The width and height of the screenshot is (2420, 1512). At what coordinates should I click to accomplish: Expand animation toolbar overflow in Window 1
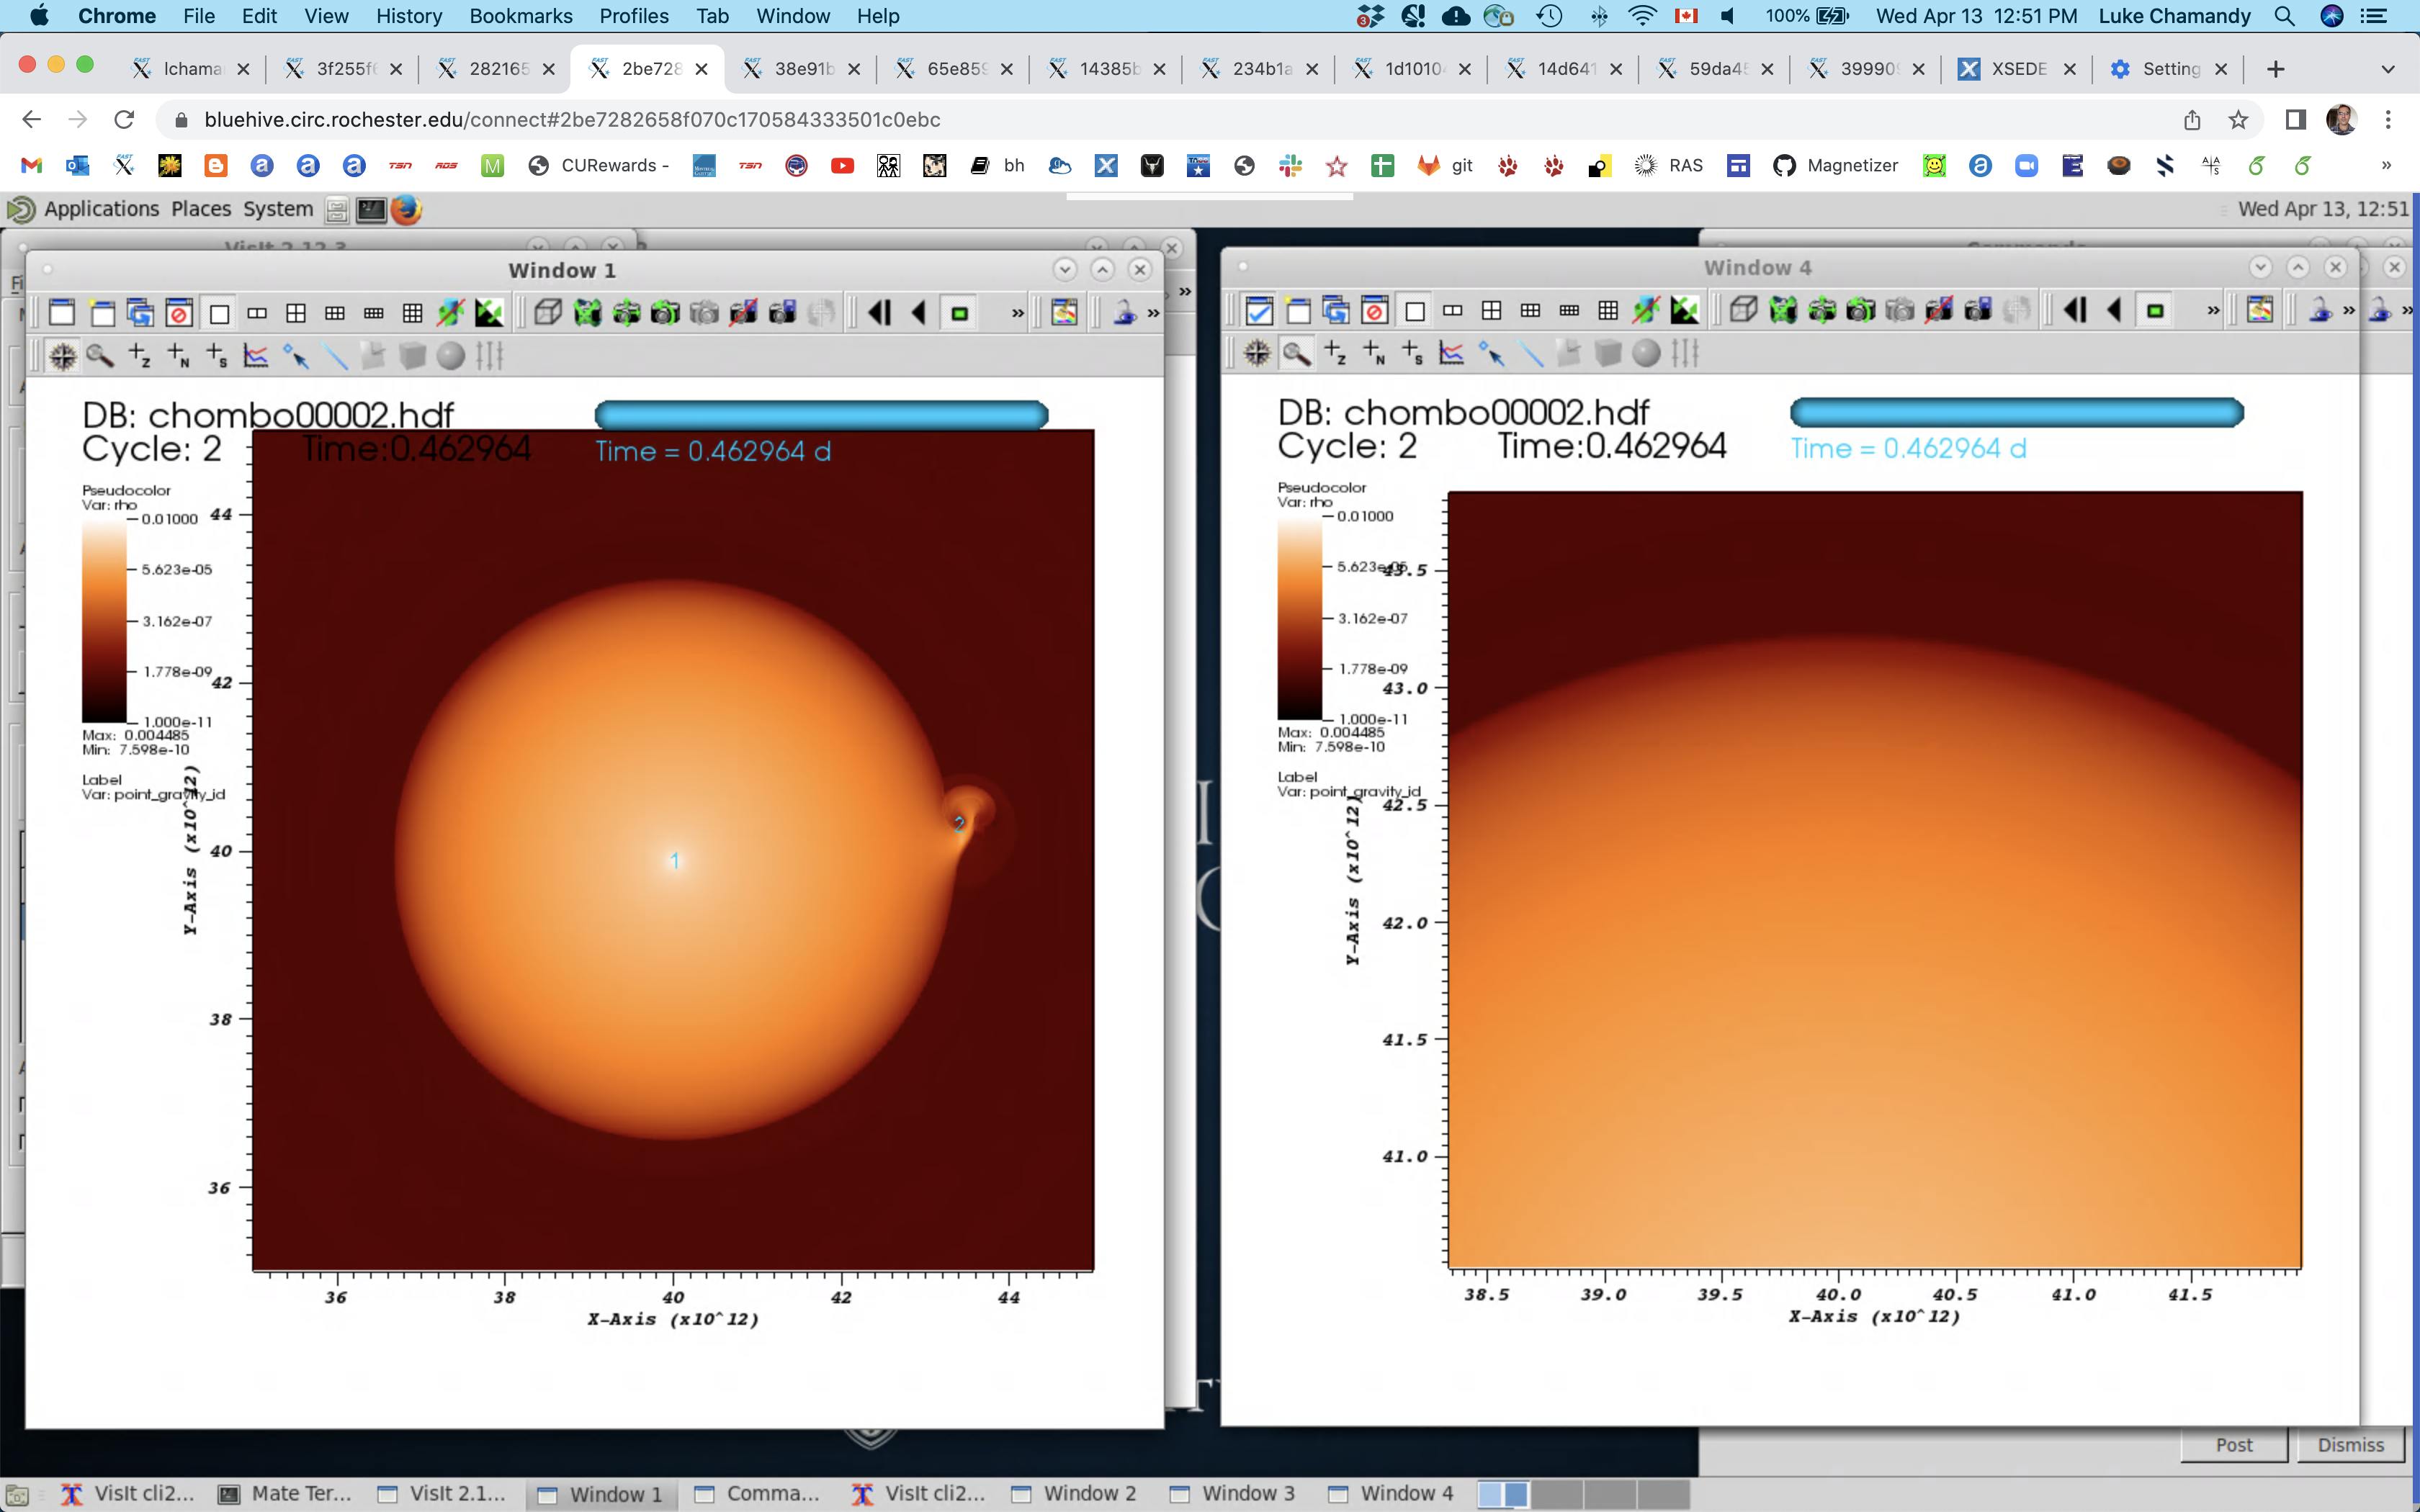(x=1018, y=313)
